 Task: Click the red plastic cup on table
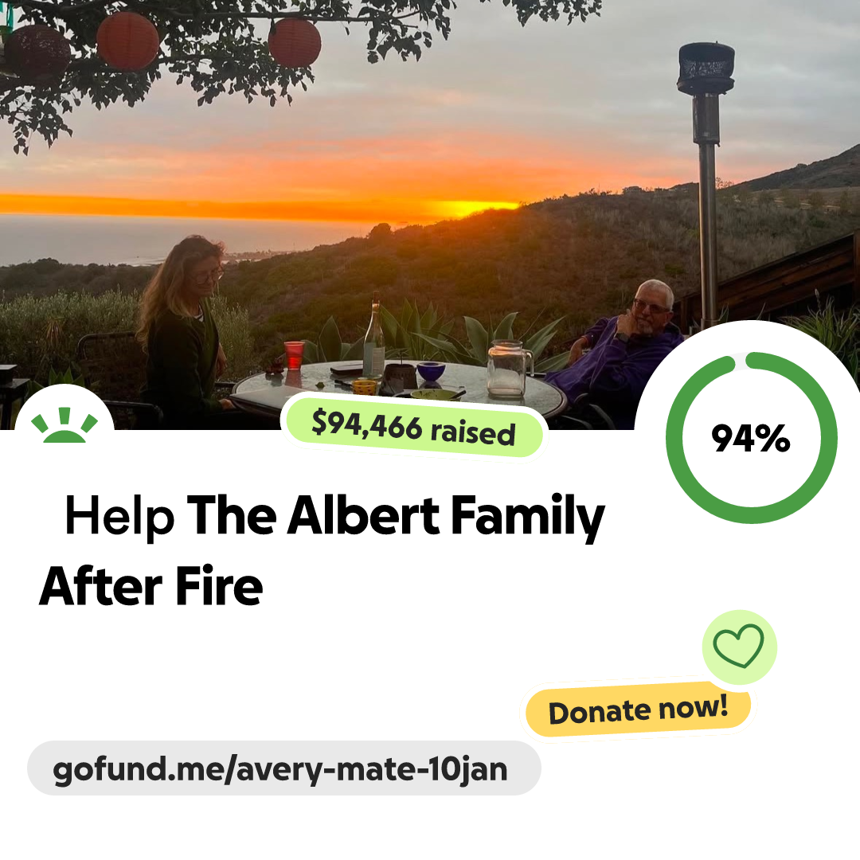point(294,355)
